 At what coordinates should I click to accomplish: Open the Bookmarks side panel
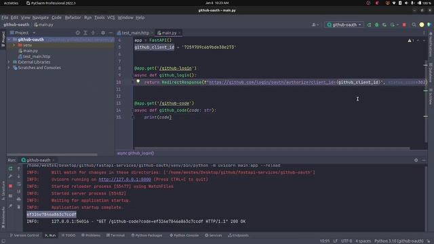coord(3,217)
